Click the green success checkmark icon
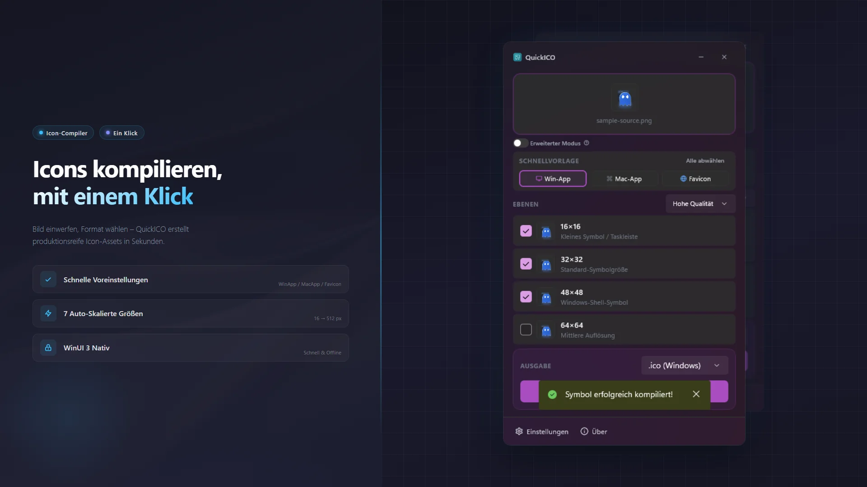 [552, 395]
